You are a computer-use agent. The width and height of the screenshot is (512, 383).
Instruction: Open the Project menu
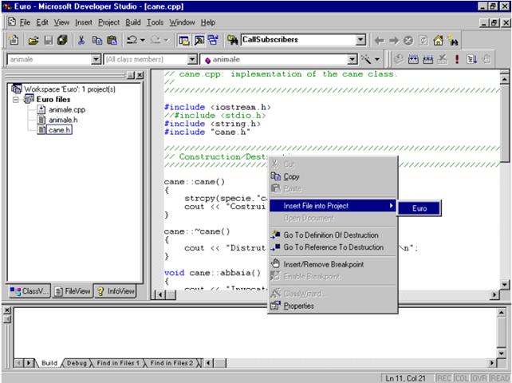[108, 22]
